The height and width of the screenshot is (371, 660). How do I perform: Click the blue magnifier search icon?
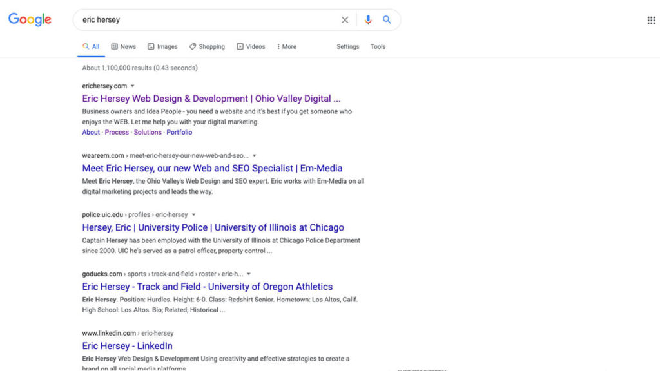[387, 20]
